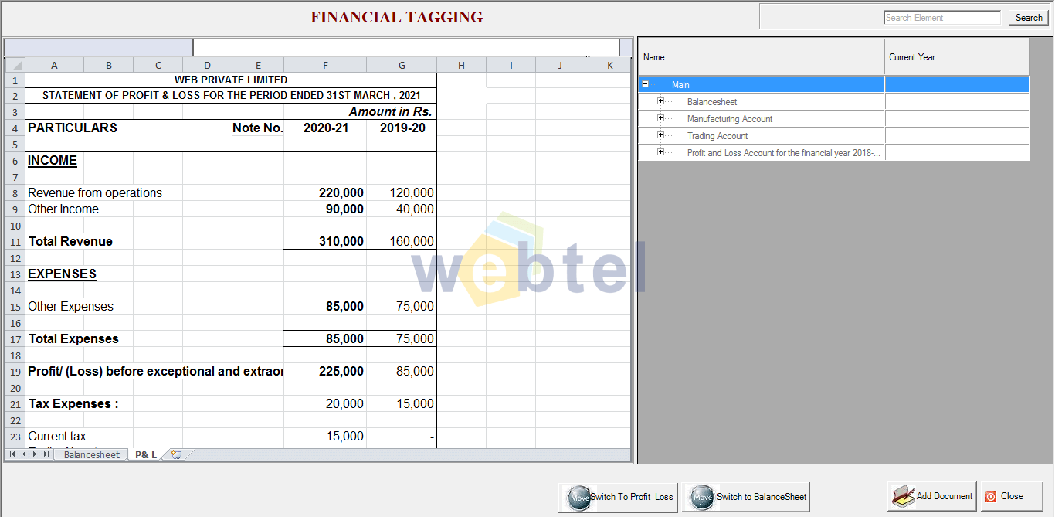The height and width of the screenshot is (517, 1055).
Task: Select row 19 header
Action: coord(15,371)
